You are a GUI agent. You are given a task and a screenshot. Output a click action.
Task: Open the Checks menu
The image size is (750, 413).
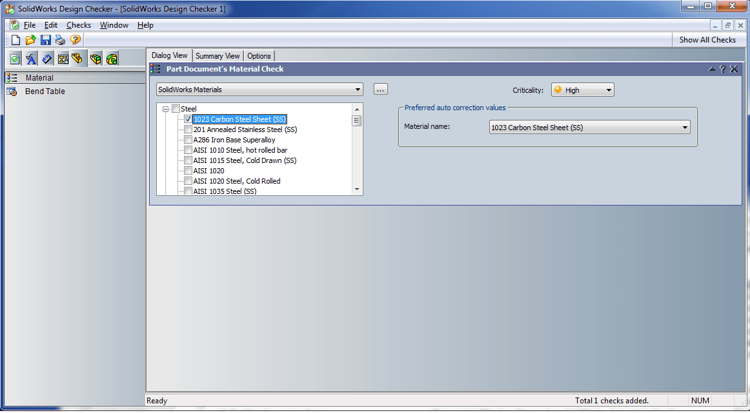pyautogui.click(x=79, y=25)
